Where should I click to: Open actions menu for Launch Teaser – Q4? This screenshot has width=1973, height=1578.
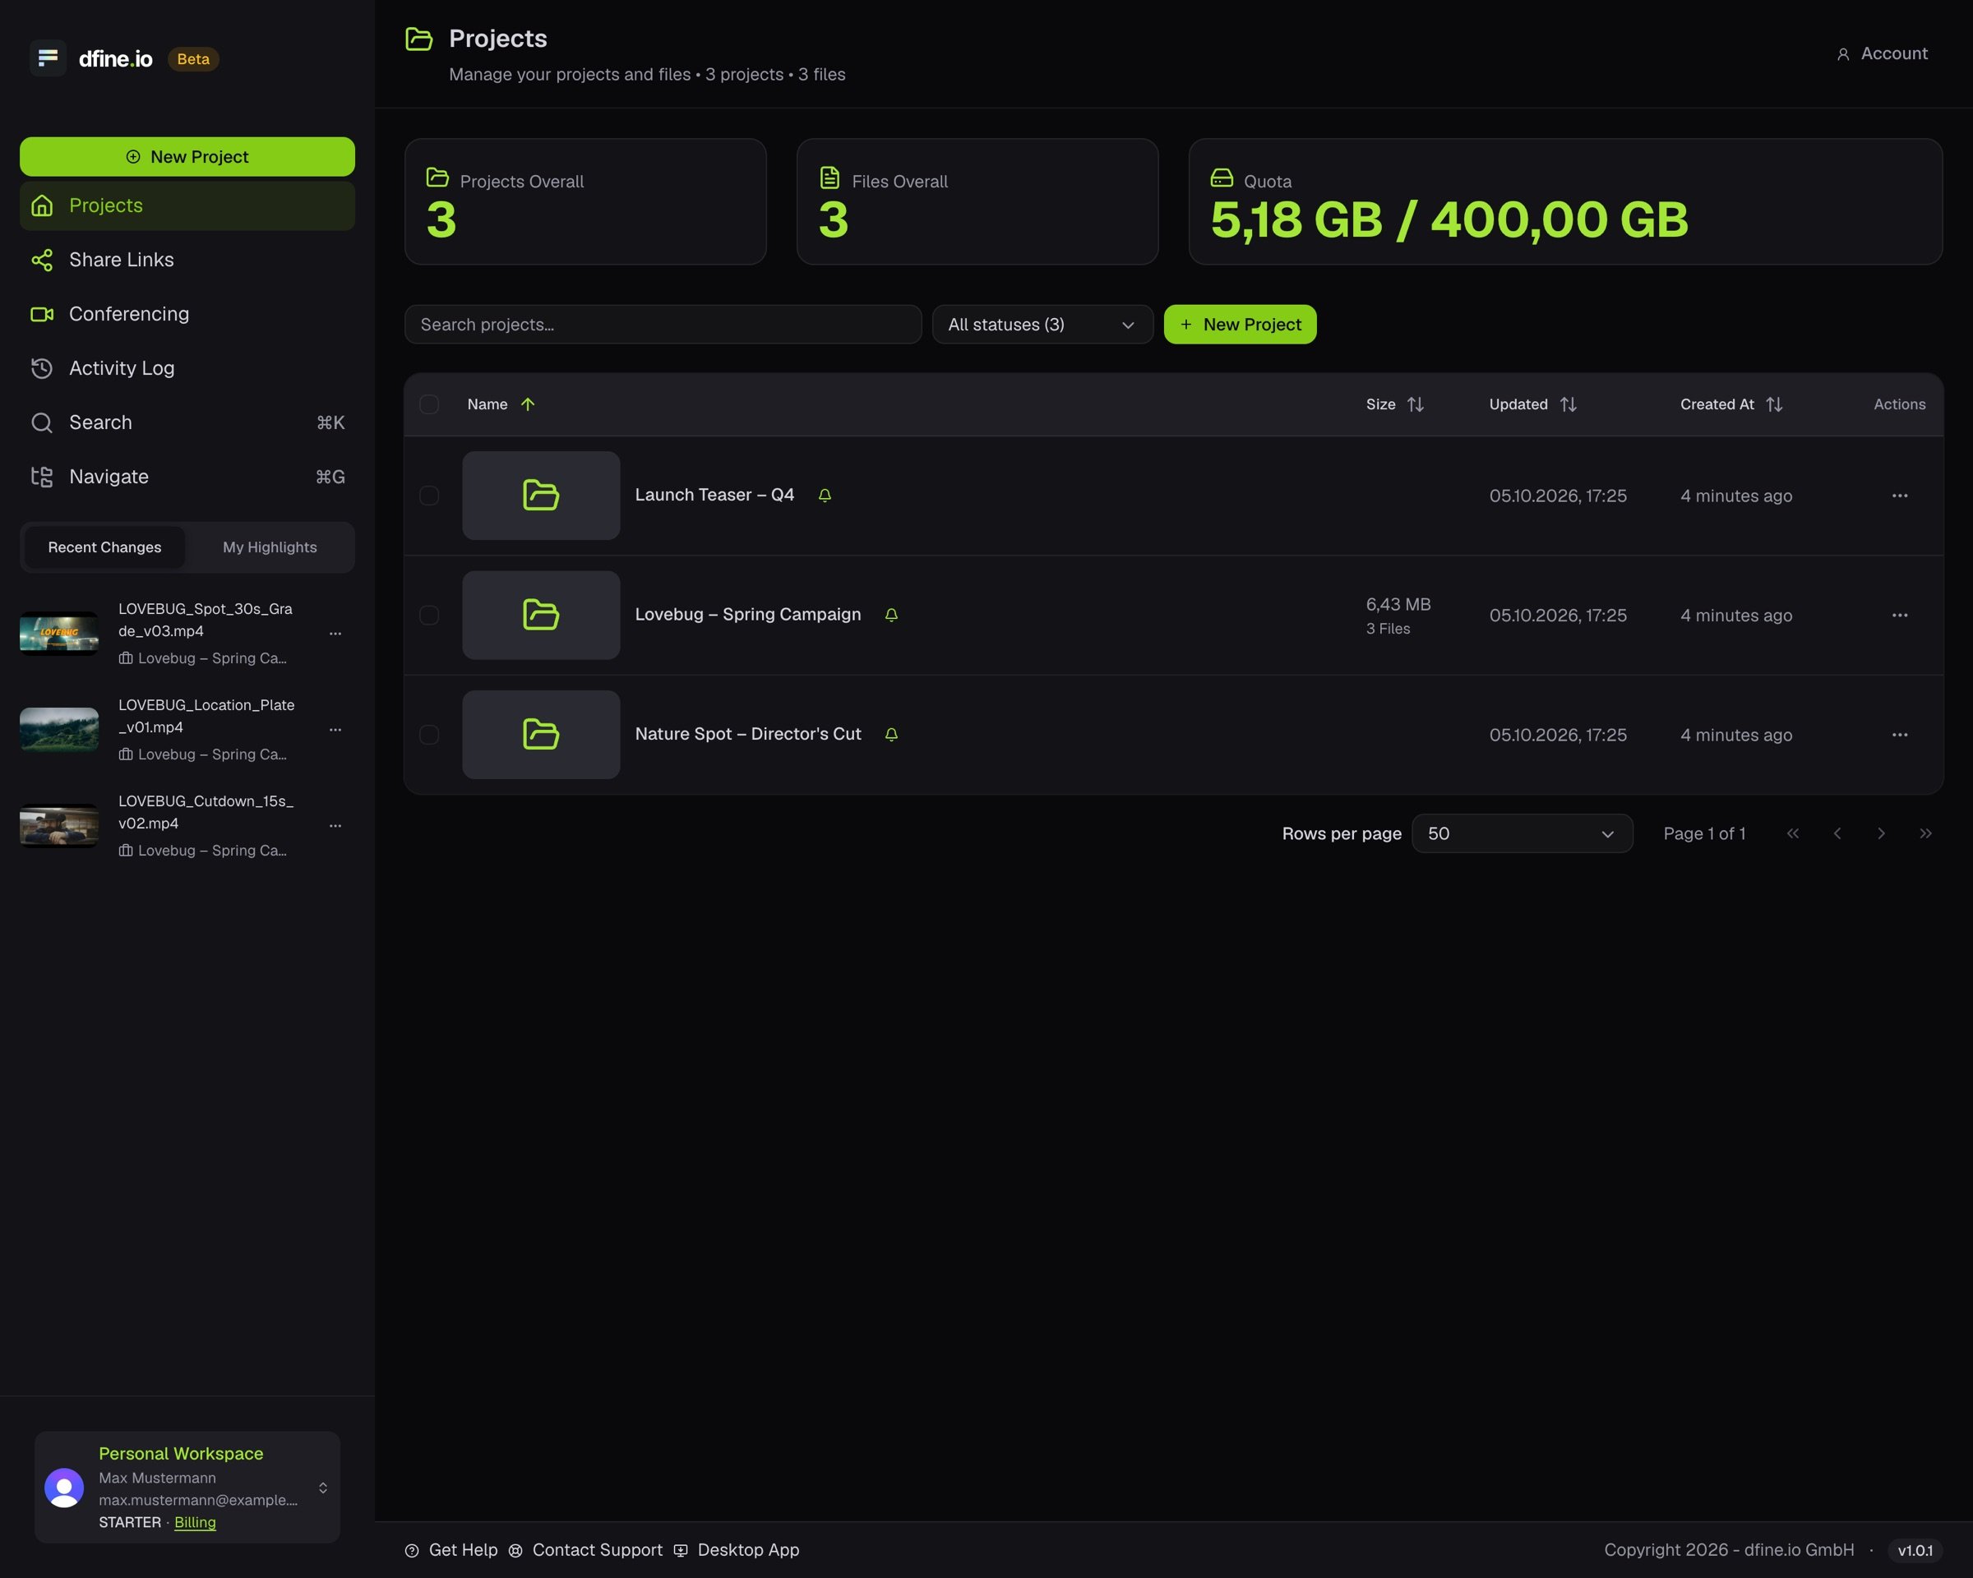1900,496
